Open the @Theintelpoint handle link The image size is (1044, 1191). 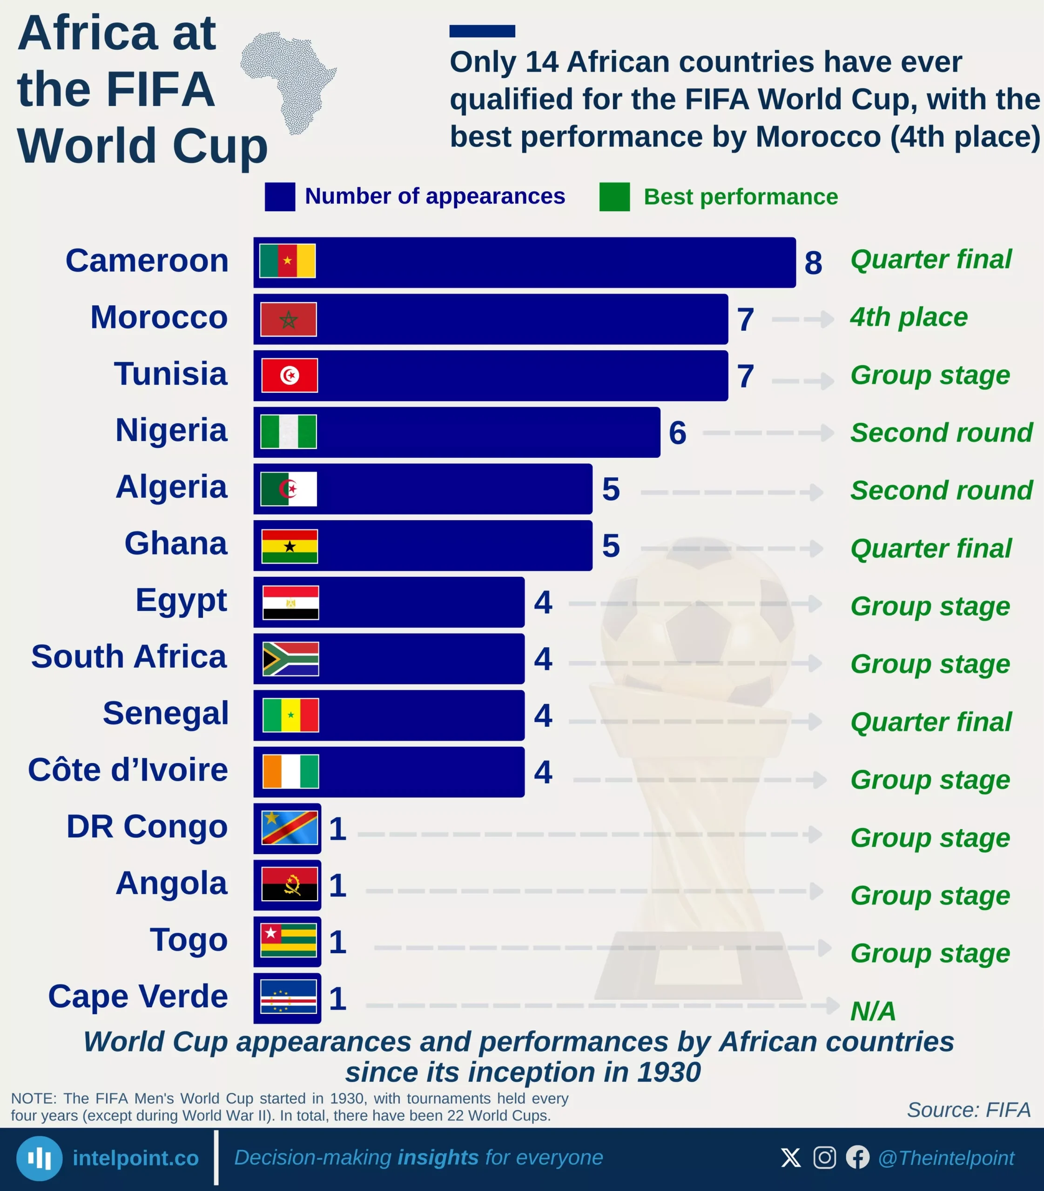[946, 1158]
